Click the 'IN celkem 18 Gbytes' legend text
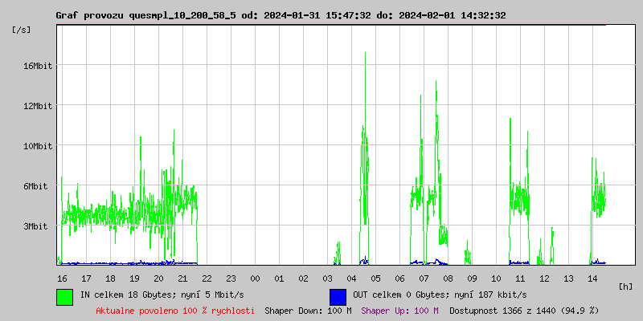This screenshot has width=643, height=321. coord(162,295)
